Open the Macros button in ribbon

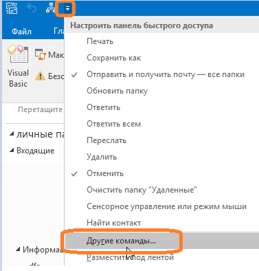[x=49, y=55]
